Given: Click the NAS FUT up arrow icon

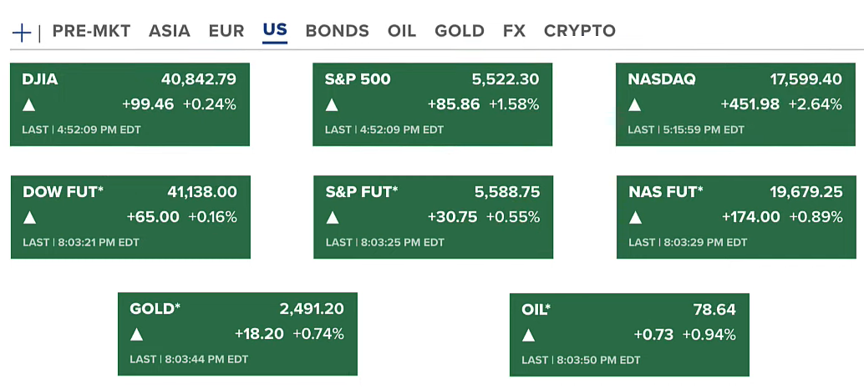Looking at the screenshot, I should pos(635,218).
